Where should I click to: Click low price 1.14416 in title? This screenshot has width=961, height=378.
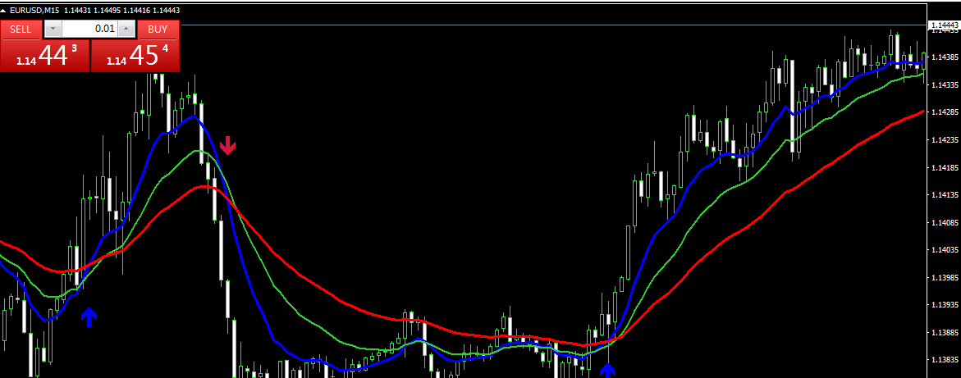pos(135,11)
